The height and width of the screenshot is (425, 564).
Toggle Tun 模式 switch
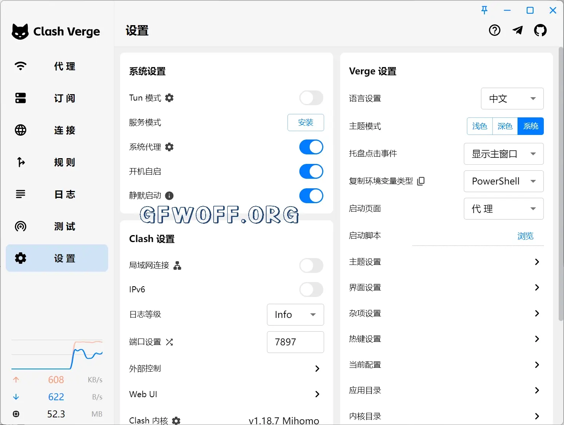coord(311,98)
